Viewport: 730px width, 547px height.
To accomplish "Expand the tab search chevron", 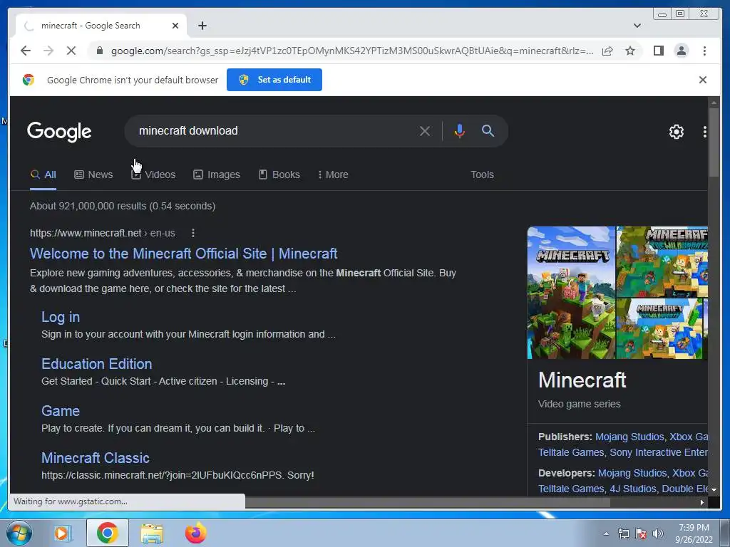I will [x=637, y=26].
